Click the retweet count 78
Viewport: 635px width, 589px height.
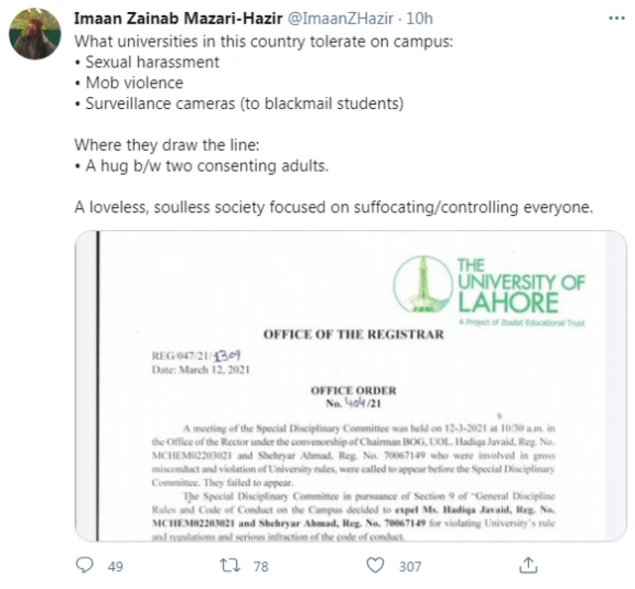click(x=262, y=566)
